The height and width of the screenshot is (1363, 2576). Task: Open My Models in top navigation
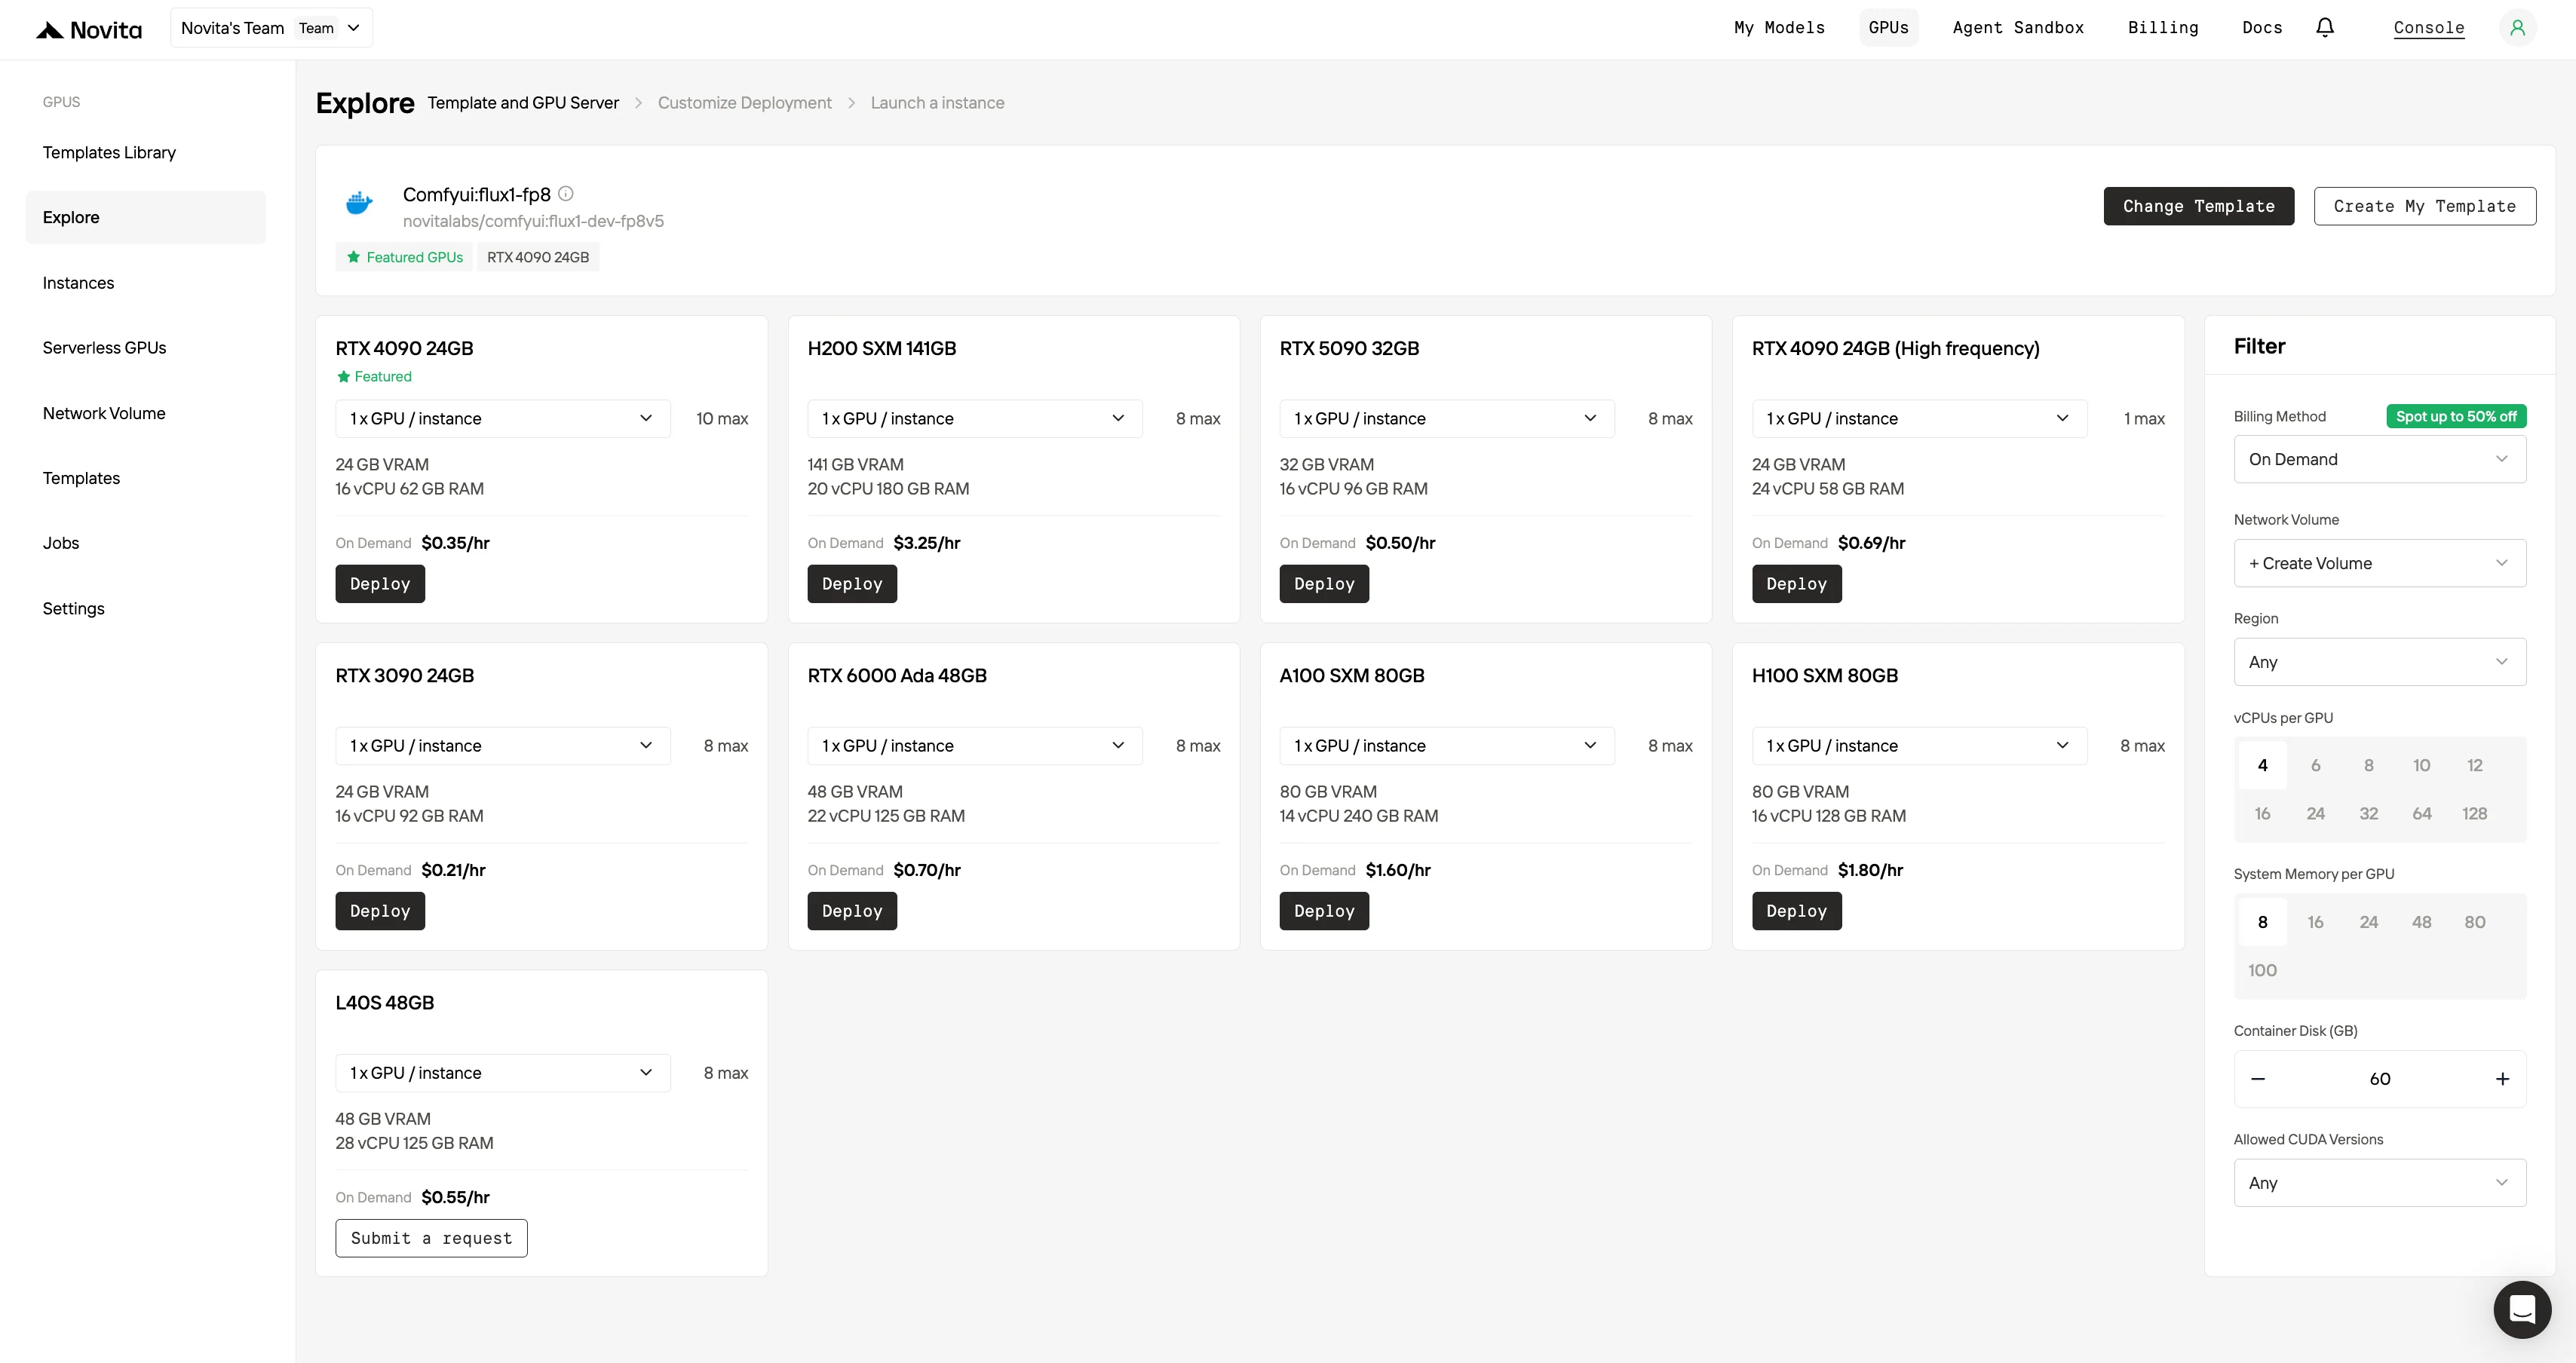coord(1779,28)
